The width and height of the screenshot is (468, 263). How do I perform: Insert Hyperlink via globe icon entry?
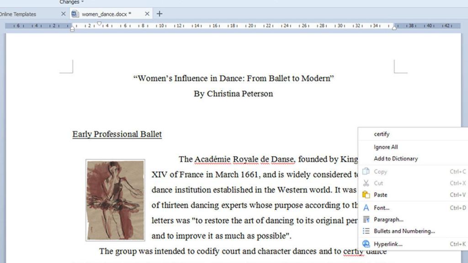click(x=366, y=244)
